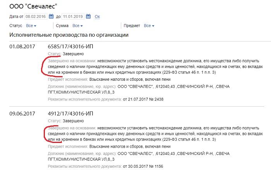This screenshot has height=170, width=271.
Task: Open calendar picker for start date 08.02.2016
Action: (x=51, y=16)
